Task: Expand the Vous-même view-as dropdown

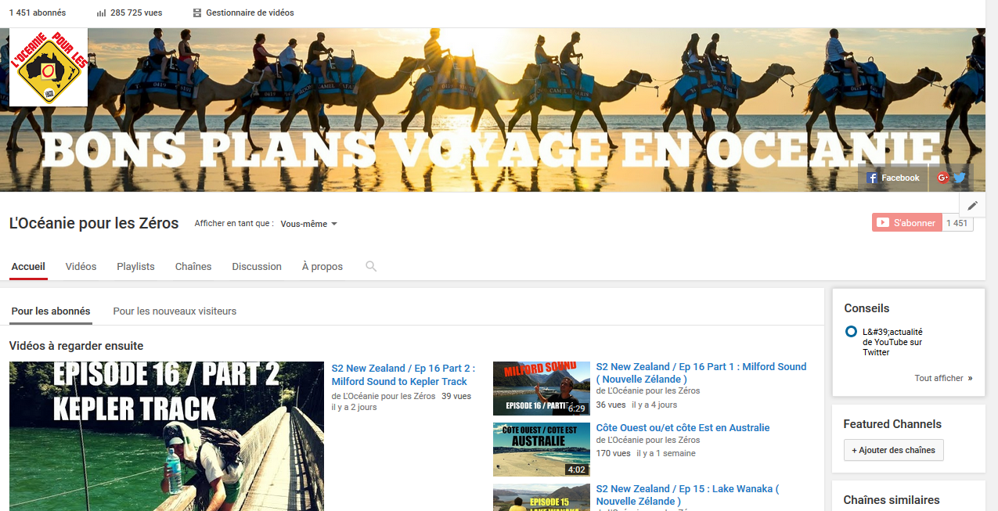Action: tap(309, 224)
